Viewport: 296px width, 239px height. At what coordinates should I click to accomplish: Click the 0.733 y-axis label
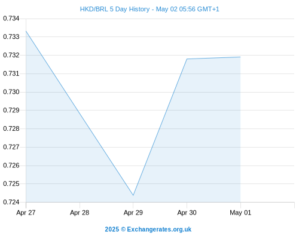coord(11,36)
